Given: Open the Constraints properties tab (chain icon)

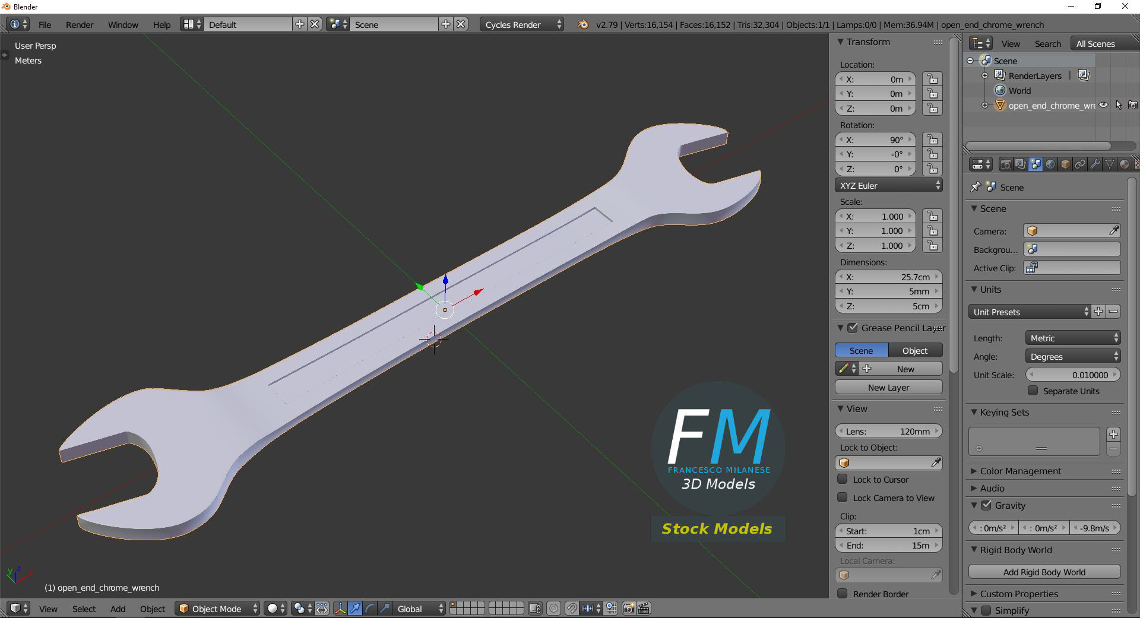Looking at the screenshot, I should [x=1080, y=164].
